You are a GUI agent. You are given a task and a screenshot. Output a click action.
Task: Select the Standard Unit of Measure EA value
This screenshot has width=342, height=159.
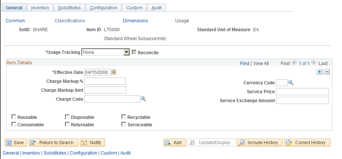point(256,30)
